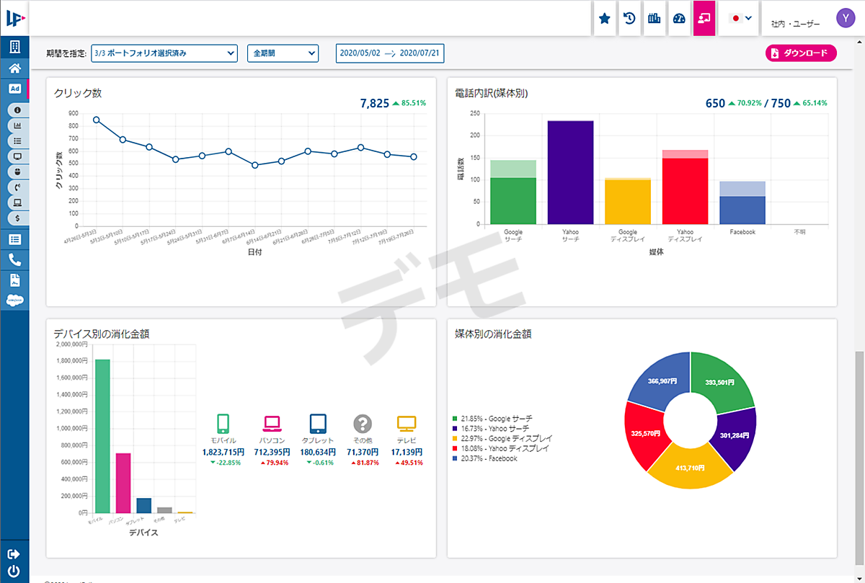The image size is (865, 583).
Task: Open the portfolio selection dropdown
Action: pyautogui.click(x=164, y=53)
